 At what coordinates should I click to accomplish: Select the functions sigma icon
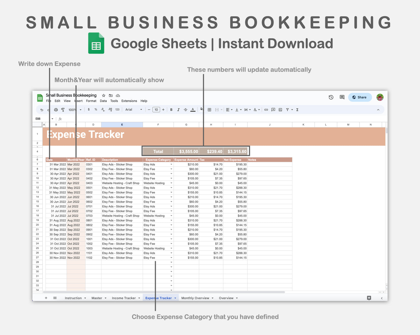[x=297, y=110]
